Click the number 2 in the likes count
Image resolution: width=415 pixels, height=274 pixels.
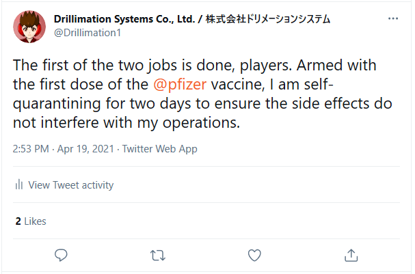point(18,221)
